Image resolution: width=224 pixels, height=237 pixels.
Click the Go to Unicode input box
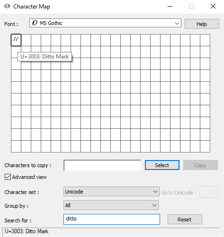(209, 192)
